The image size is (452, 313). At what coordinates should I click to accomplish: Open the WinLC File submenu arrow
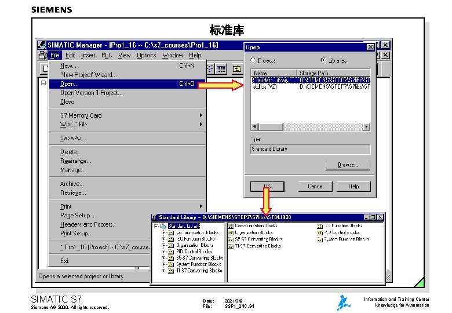(201, 124)
